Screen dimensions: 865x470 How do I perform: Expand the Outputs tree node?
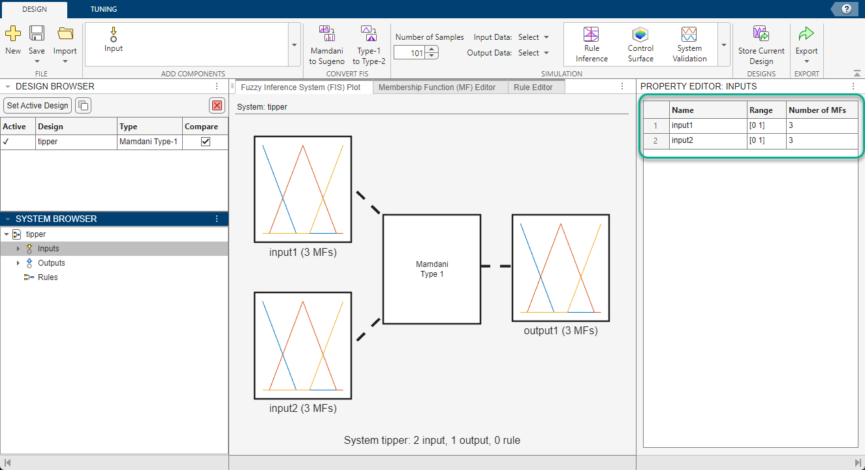point(18,263)
